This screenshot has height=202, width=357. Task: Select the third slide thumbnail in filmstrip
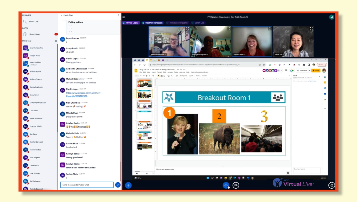click(144, 104)
